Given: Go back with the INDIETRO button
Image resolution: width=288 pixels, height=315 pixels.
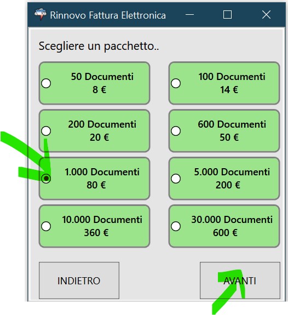Looking at the screenshot, I should [79, 280].
